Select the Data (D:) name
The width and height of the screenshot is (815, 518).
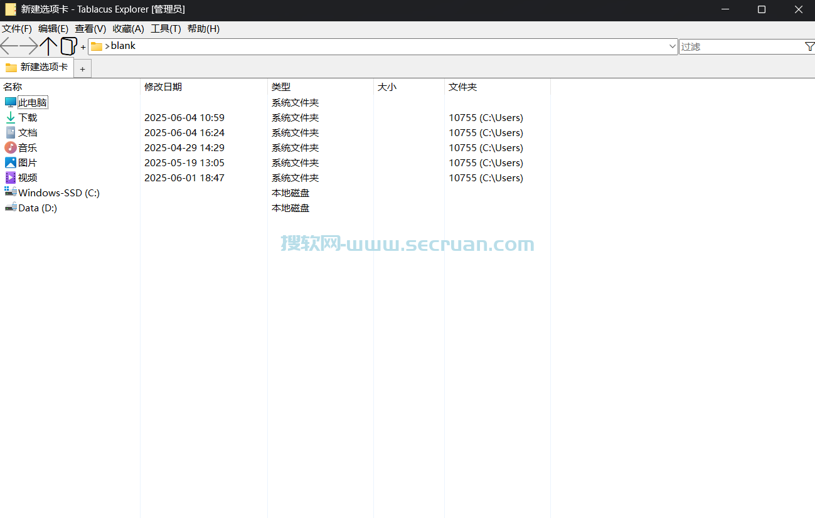(x=38, y=208)
